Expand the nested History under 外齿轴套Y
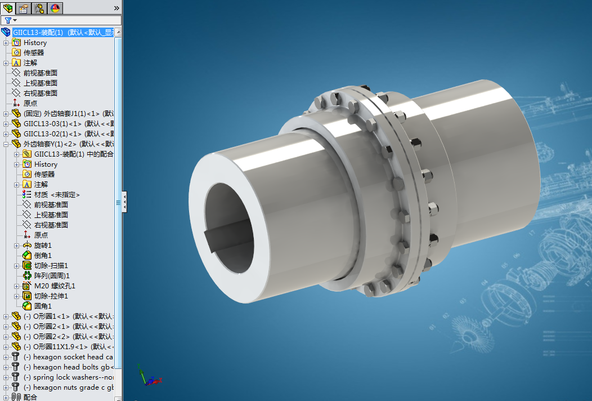 (x=16, y=165)
